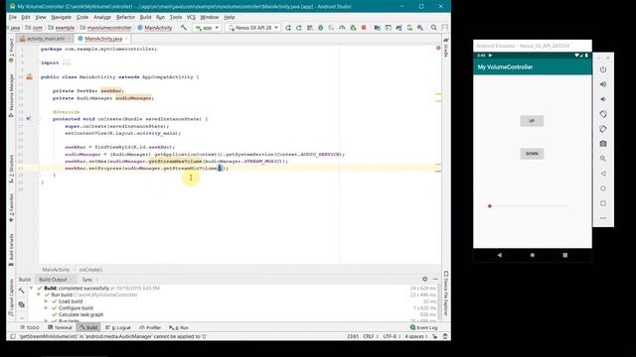
Task: Click the read-only lock icon in status bar
Action: 435,336
